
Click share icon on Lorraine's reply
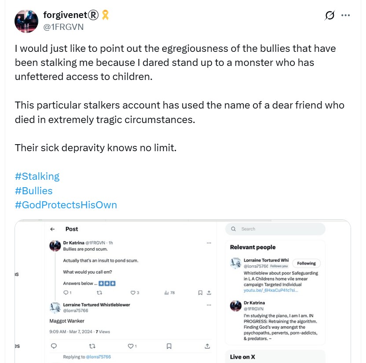click(x=207, y=346)
